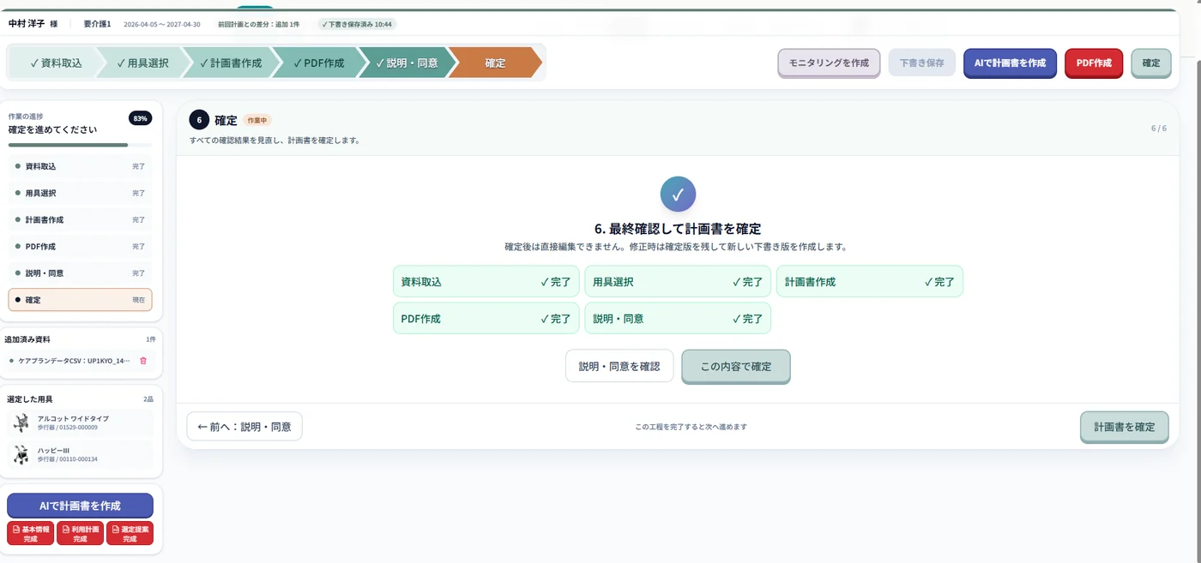
Task: Click the 作業中 status badge
Action: 257,120
